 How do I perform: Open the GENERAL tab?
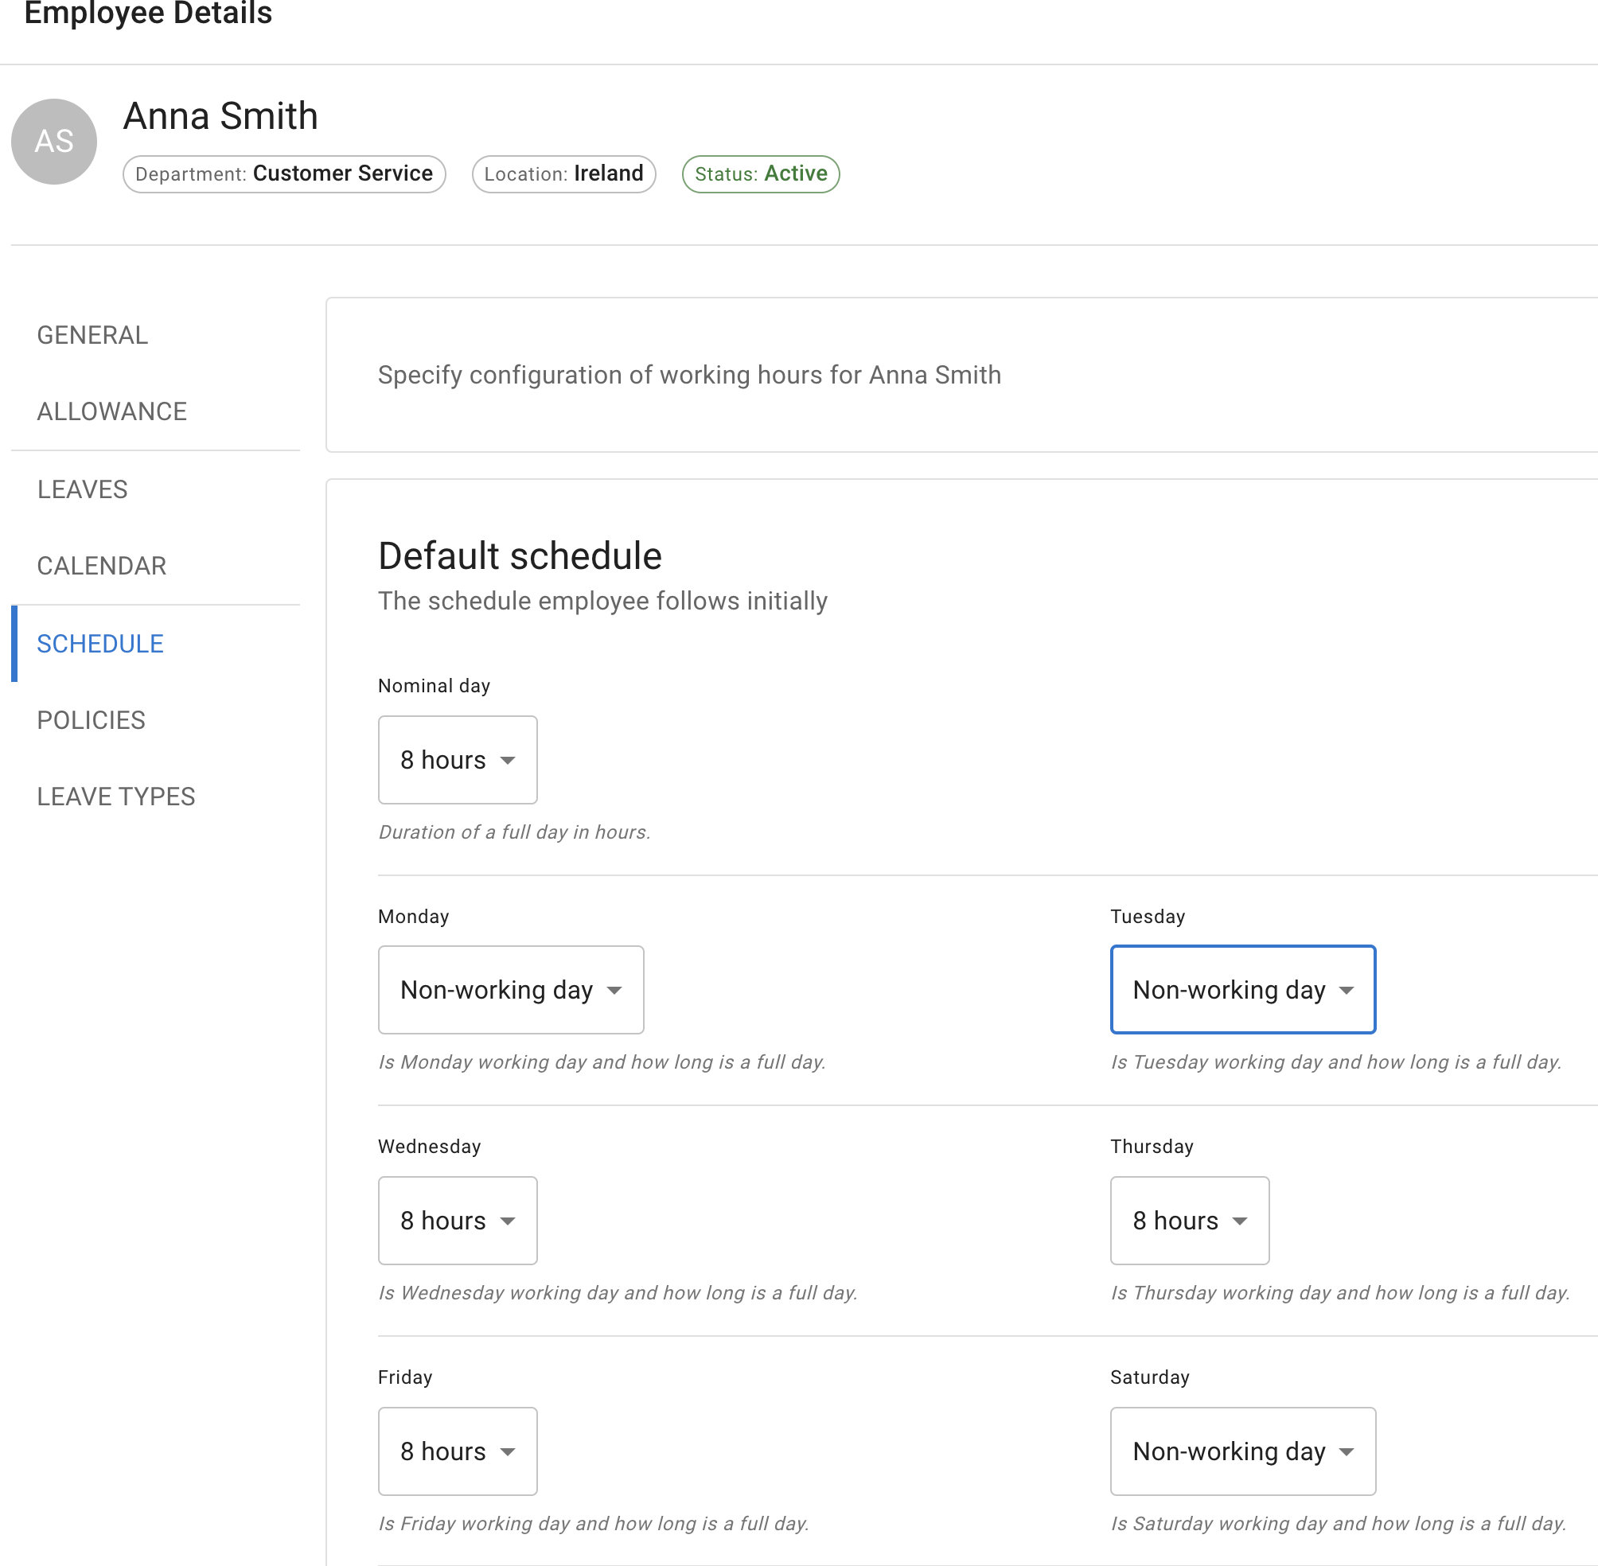tap(92, 336)
